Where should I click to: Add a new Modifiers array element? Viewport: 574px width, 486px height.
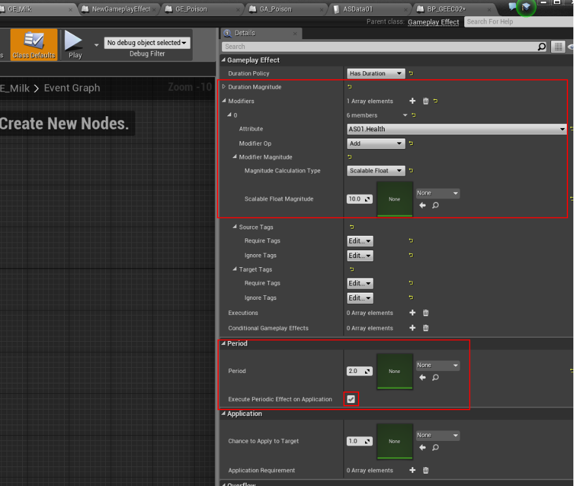tap(413, 101)
